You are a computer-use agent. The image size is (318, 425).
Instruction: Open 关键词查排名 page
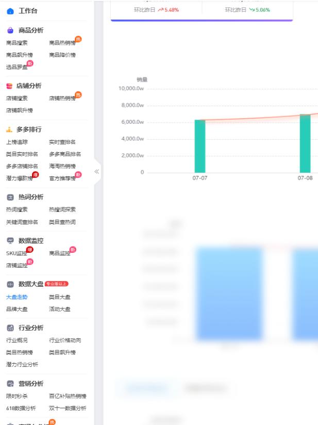(x=22, y=222)
